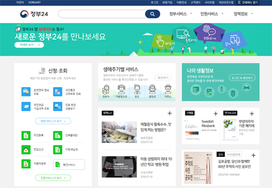This screenshot has width=272, height=188.
Task: Click the plus icon in the 공모 panel
Action: (x=254, y=155)
